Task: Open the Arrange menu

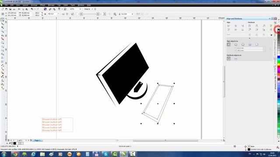Action: 34,5
